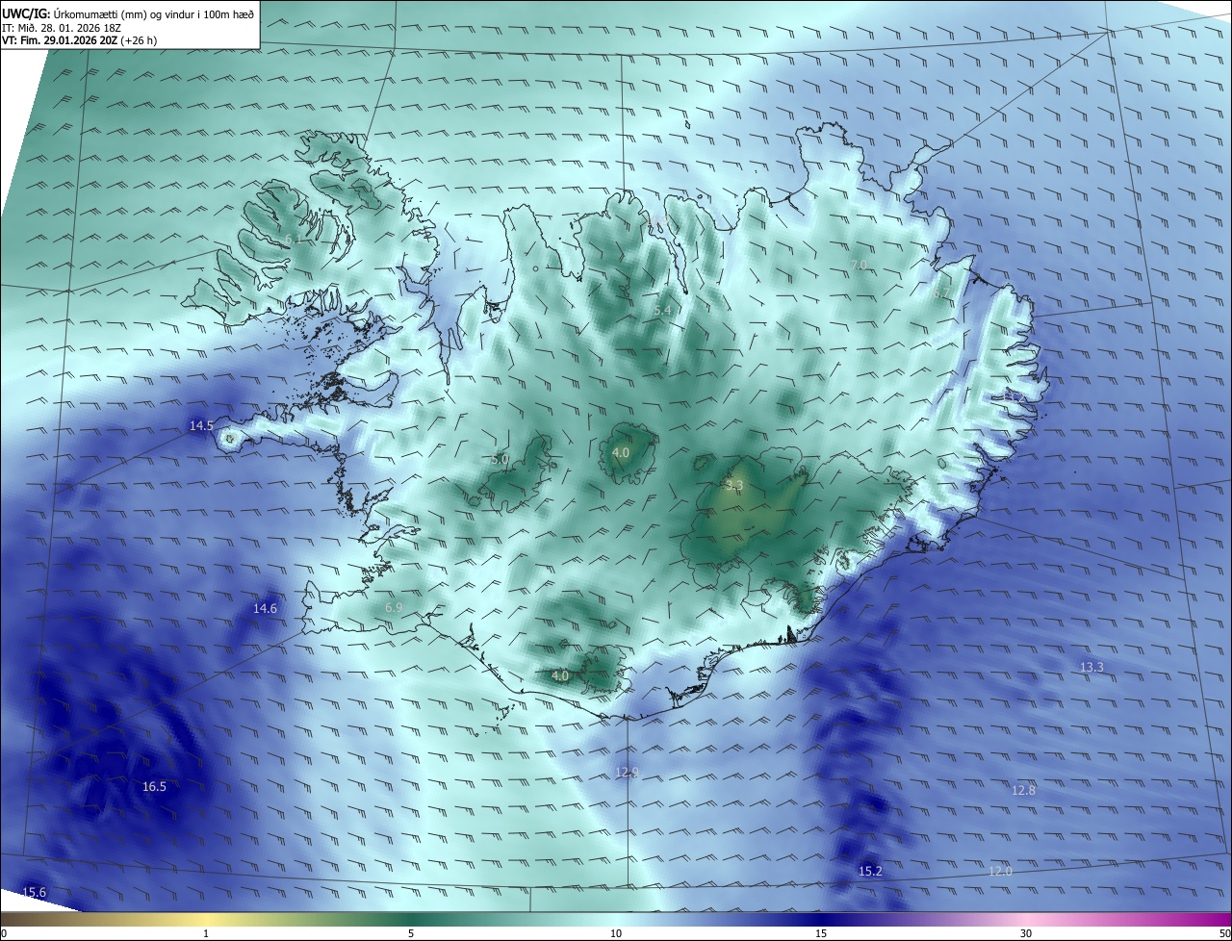Click the 15.2 value label
This screenshot has height=941, width=1232.
pos(869,871)
